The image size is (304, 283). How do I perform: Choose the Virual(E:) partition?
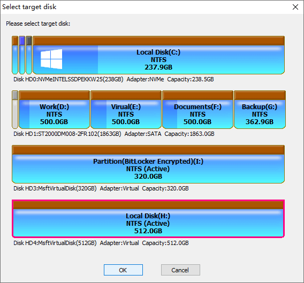pos(126,110)
